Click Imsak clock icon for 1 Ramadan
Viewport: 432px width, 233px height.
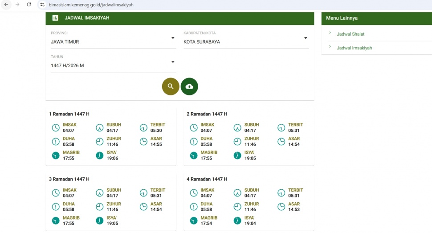tap(56, 128)
